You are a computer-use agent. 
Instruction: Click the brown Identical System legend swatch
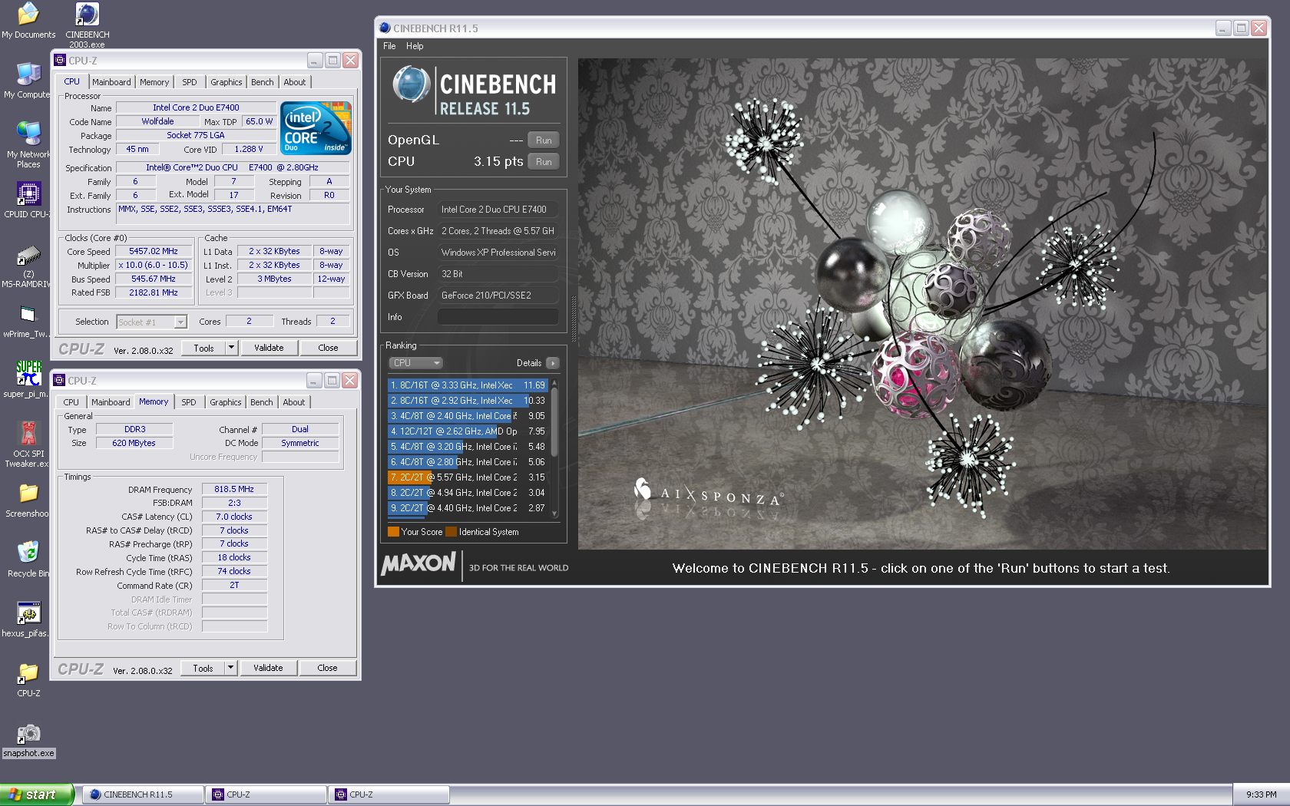[x=451, y=532]
